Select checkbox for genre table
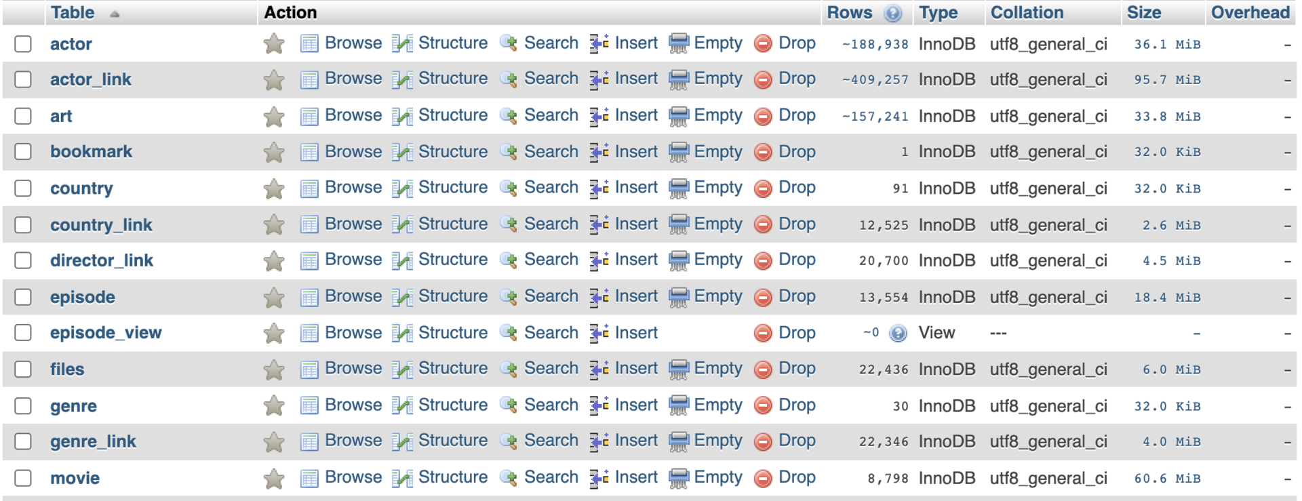 click(23, 406)
